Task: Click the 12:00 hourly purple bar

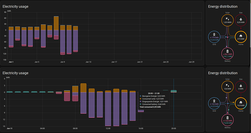Action: pos(108,109)
